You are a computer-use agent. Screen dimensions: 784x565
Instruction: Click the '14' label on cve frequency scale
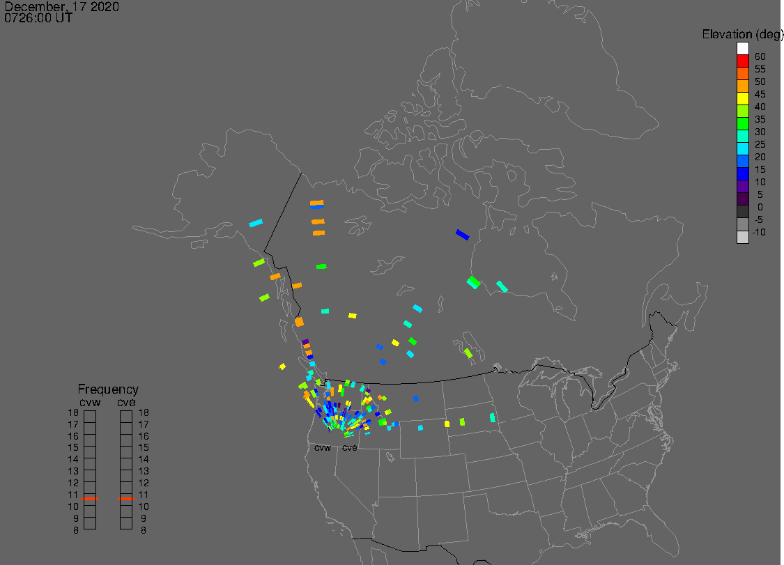(144, 459)
